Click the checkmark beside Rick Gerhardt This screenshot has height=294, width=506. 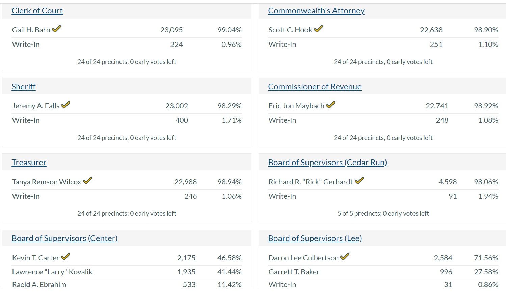(x=359, y=181)
